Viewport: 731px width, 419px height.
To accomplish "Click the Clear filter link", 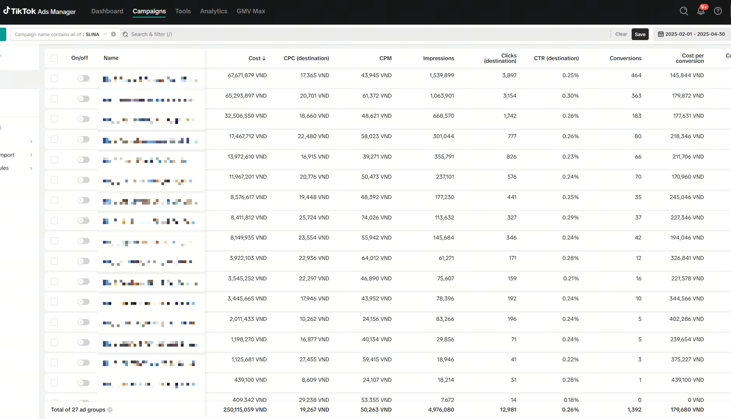I will (x=621, y=34).
